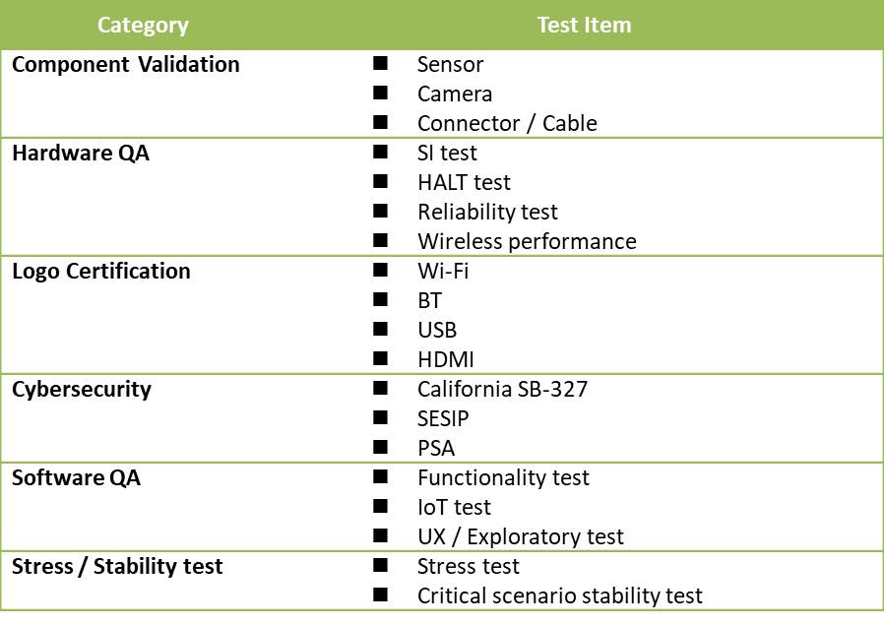Select the bullet beside HDMI
This screenshot has height=625, width=884.
(x=380, y=358)
